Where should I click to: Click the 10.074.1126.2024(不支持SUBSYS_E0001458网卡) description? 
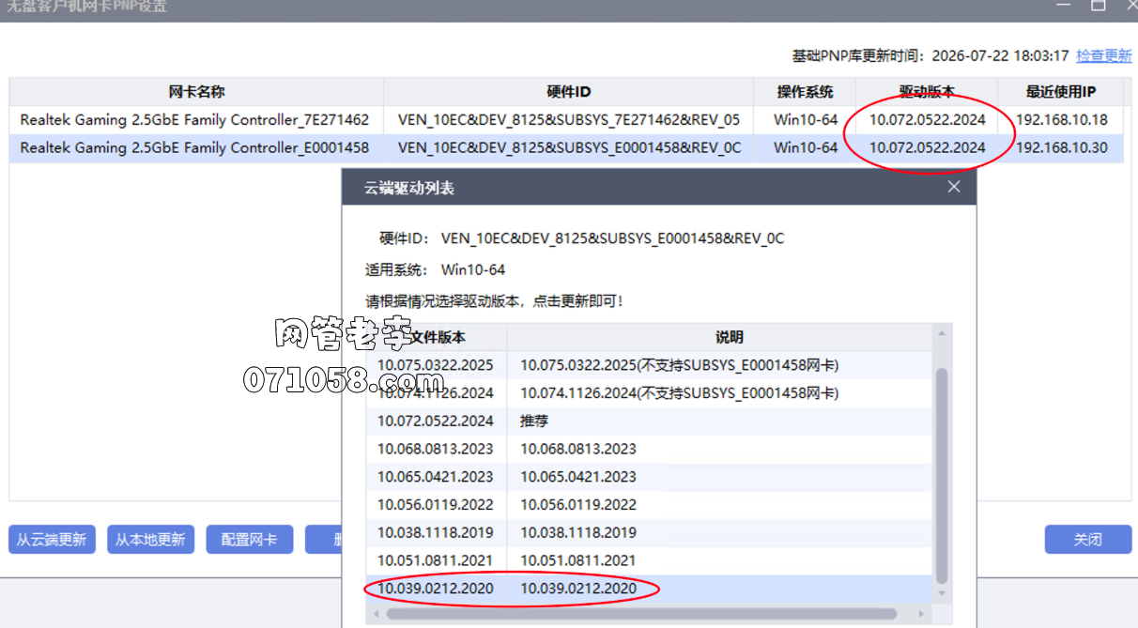pyautogui.click(x=680, y=393)
